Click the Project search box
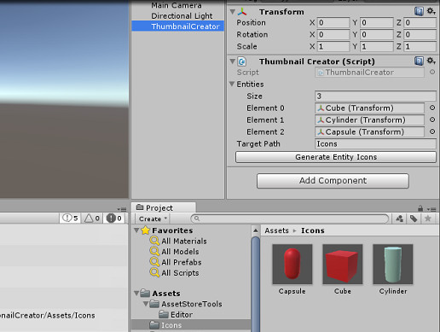 pyautogui.click(x=290, y=218)
